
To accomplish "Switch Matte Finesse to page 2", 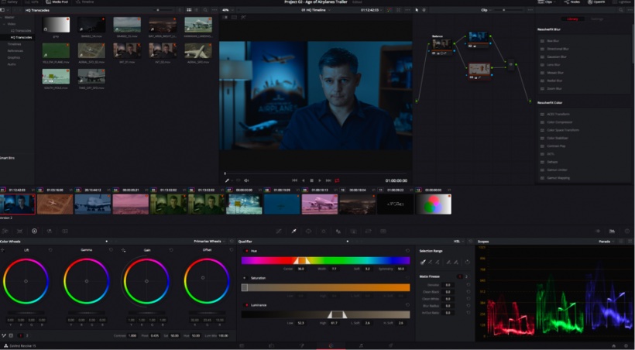I will (466, 276).
